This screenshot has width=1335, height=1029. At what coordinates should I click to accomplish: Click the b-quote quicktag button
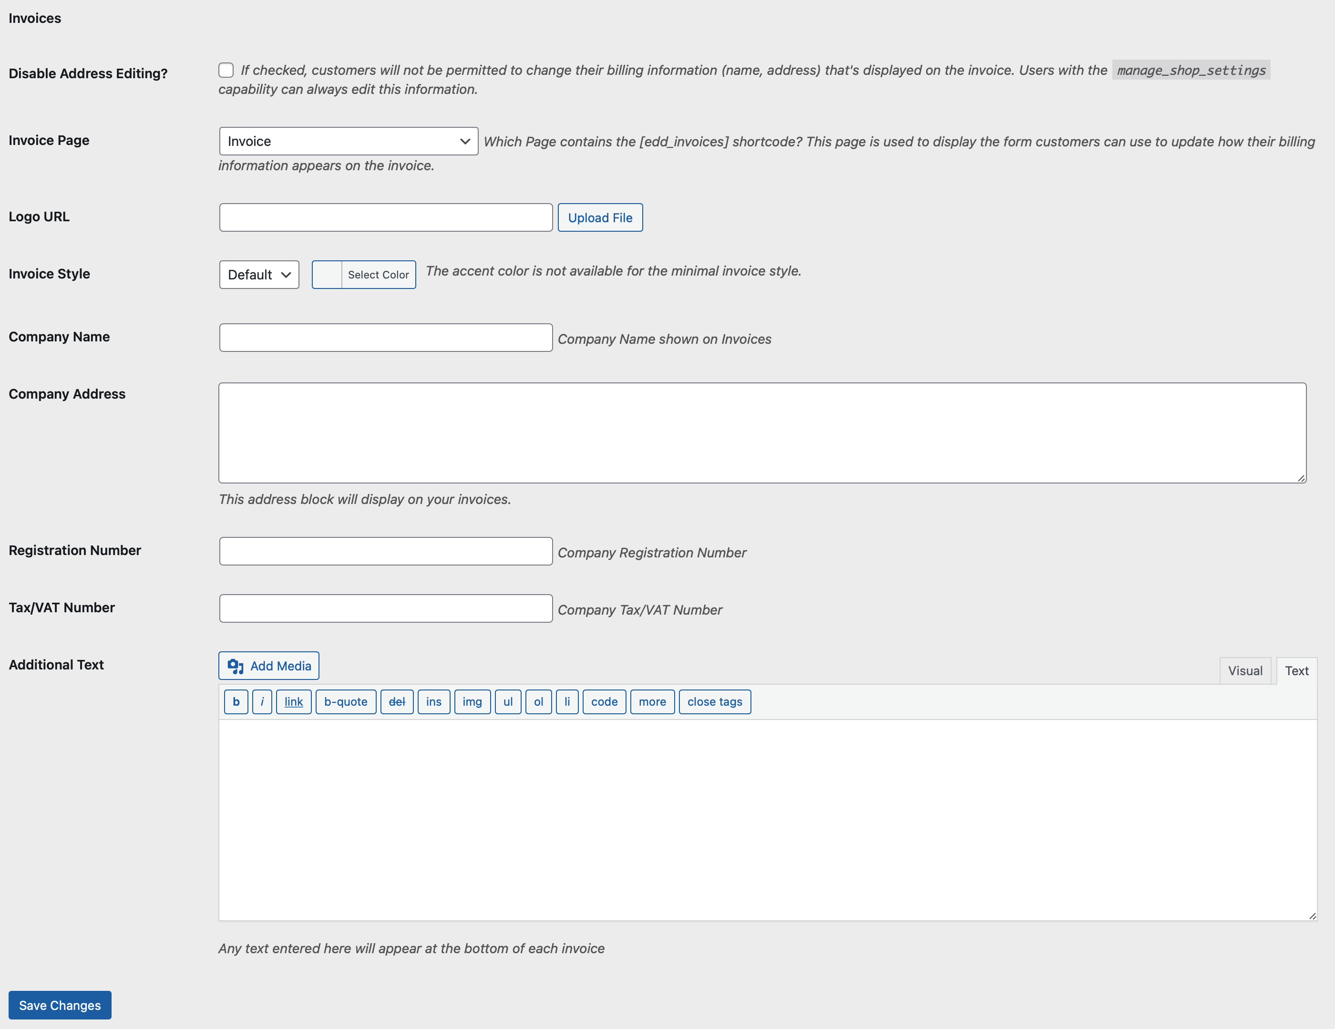coord(346,702)
